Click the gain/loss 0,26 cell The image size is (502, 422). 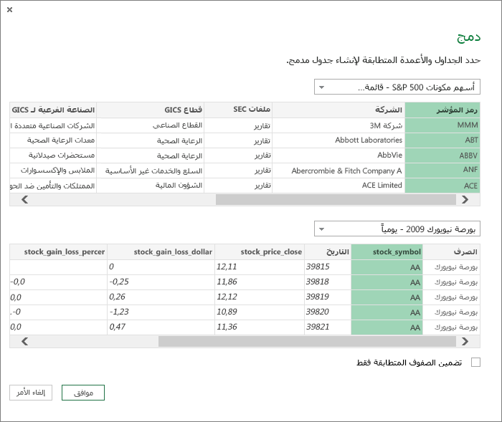(x=161, y=297)
